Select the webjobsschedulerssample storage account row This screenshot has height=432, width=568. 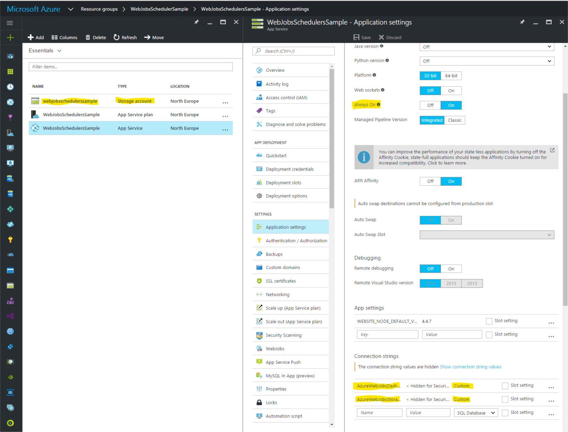pos(130,101)
